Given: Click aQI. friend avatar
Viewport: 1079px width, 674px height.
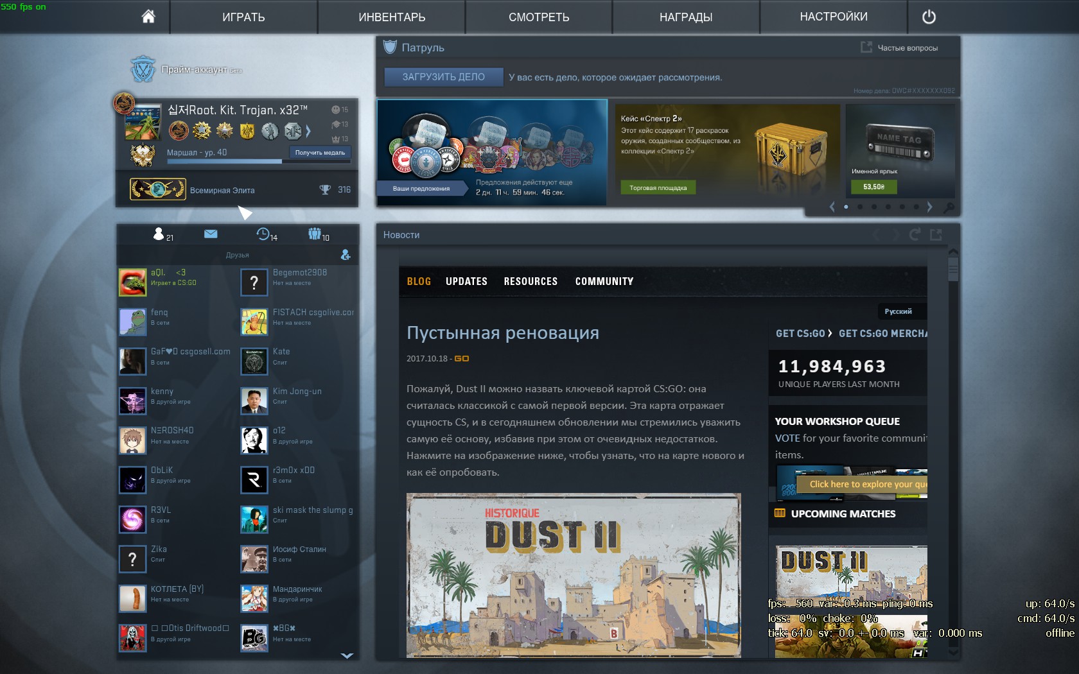Looking at the screenshot, I should tap(132, 282).
